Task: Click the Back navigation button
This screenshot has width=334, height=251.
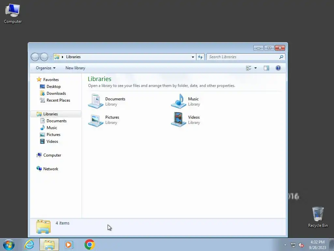Action: point(35,57)
